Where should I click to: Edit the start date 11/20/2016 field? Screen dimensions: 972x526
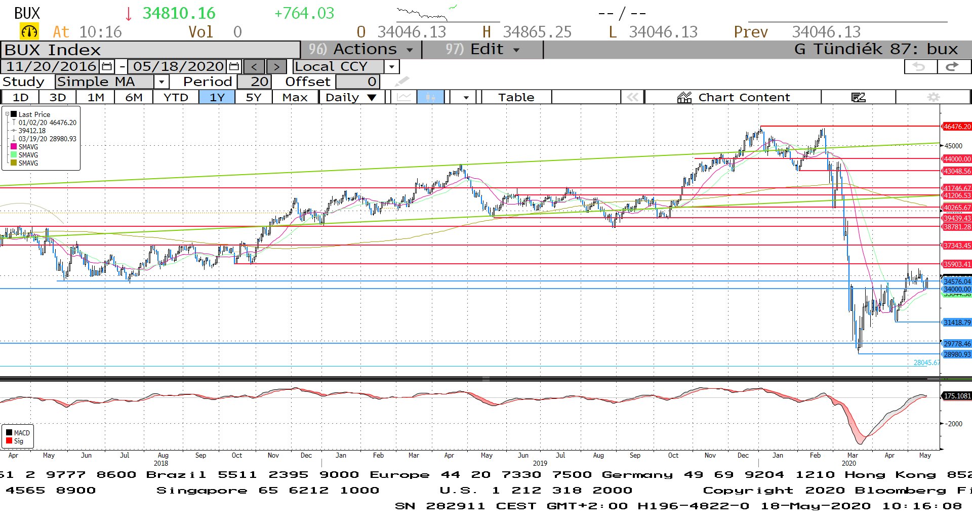coord(51,66)
